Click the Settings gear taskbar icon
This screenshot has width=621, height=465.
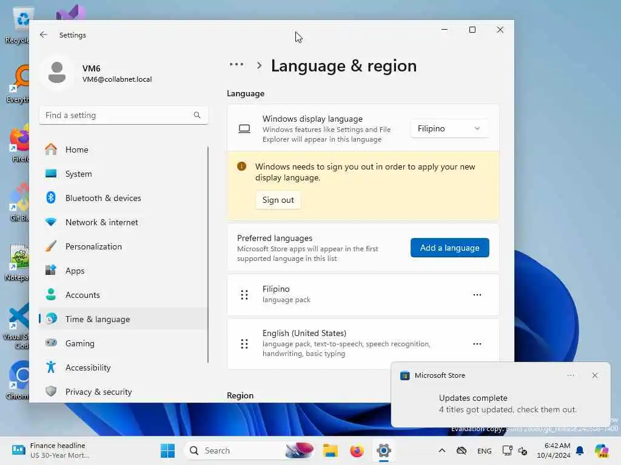(383, 450)
